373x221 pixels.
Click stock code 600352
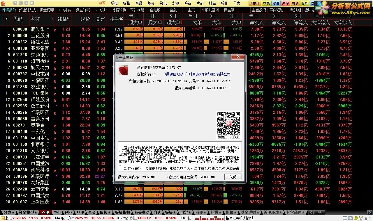pyautogui.click(x=20, y=42)
